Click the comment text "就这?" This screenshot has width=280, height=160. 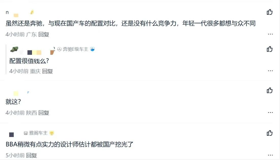pos(13,102)
